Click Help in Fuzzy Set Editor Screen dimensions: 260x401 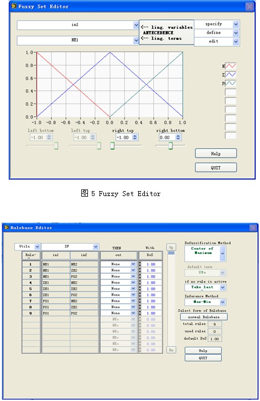(x=216, y=153)
